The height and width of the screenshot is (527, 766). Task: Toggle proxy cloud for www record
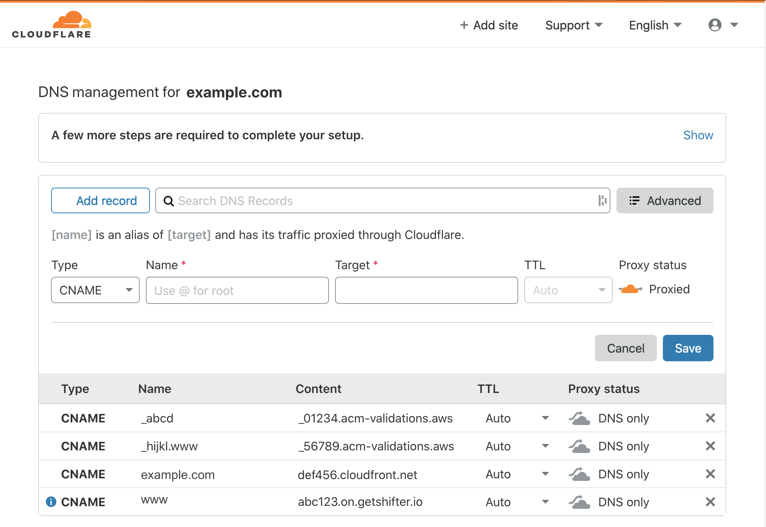[579, 502]
